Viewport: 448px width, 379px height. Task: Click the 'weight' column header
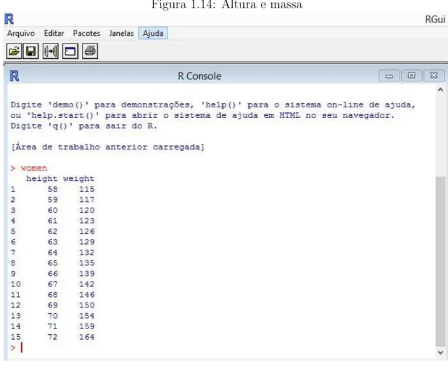pos(79,179)
